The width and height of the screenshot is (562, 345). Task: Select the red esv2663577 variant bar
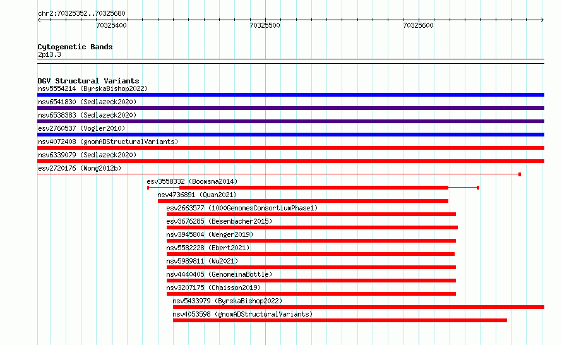click(311, 214)
